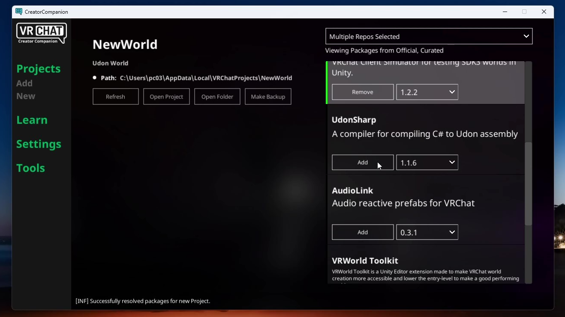Open the Projects section
Screen dimensions: 565x317
39,68
